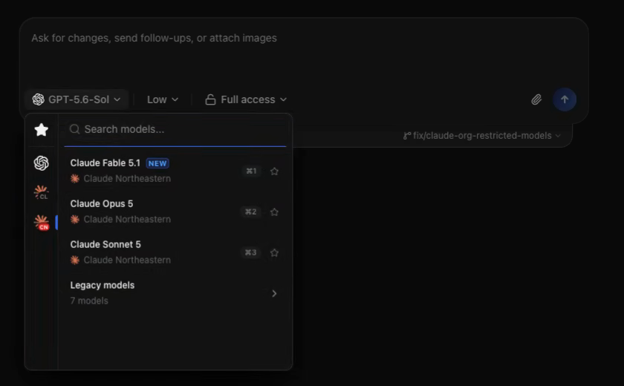The width and height of the screenshot is (624, 386).
Task: Open the Low reasoning effort dropdown
Action: coord(163,99)
